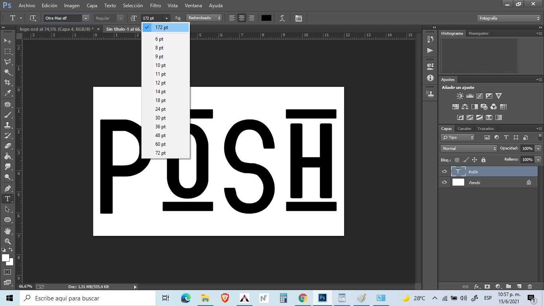Toggle lock transparent pixels

point(457,160)
